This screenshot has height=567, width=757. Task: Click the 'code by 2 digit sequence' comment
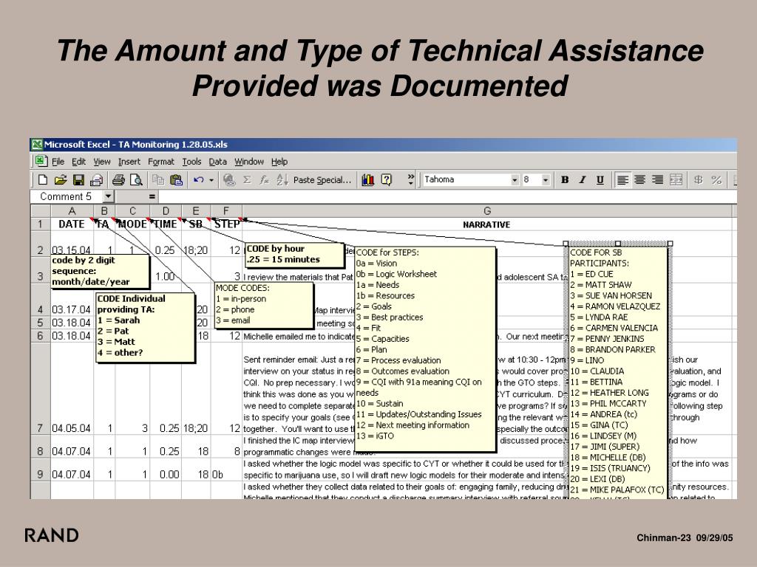100,271
